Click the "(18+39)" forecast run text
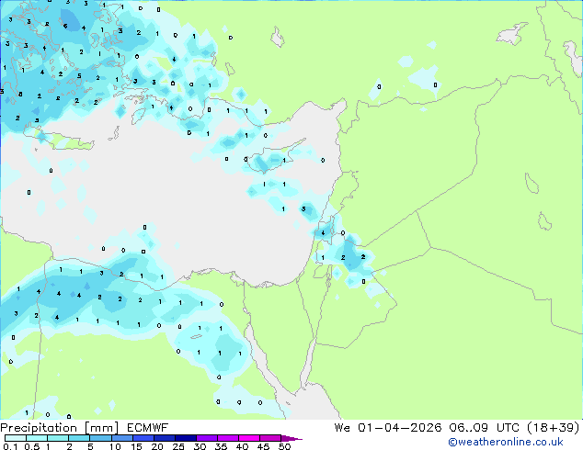583x450 pixels. click(554, 428)
